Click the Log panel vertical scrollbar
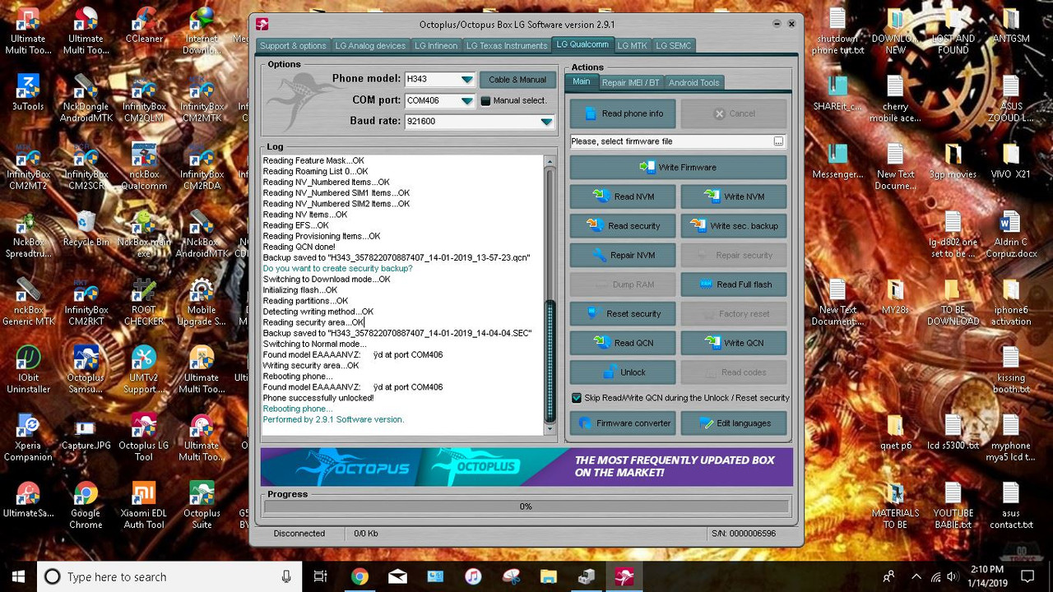This screenshot has height=592, width=1053. (550, 294)
